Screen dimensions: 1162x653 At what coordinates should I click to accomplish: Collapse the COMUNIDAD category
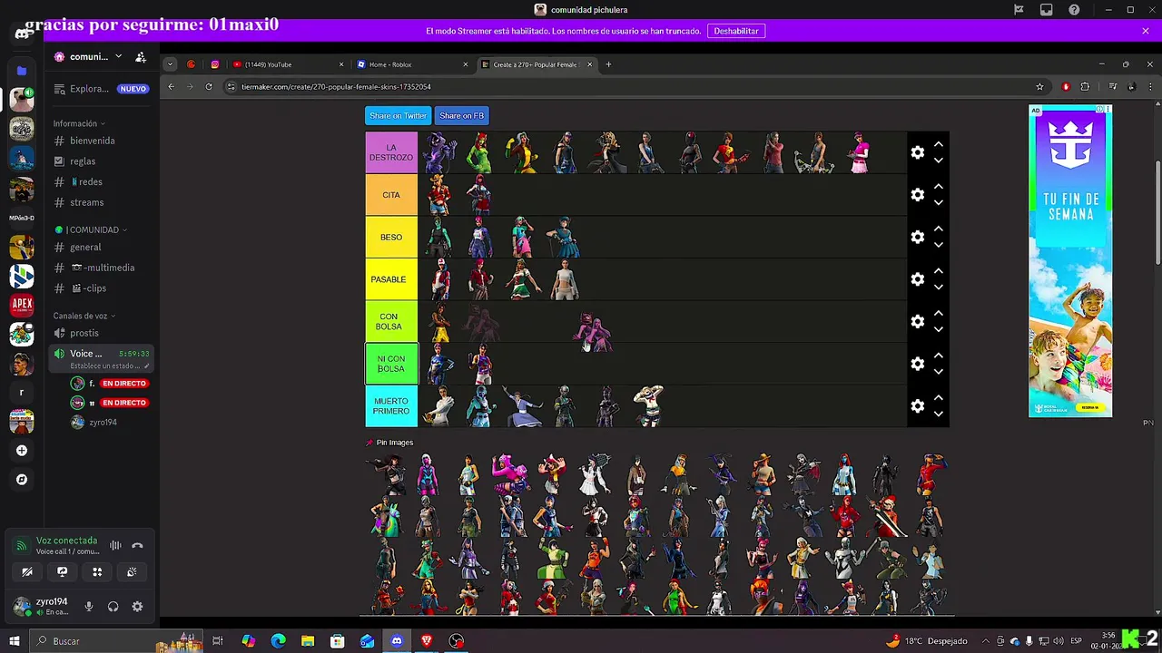click(x=91, y=229)
